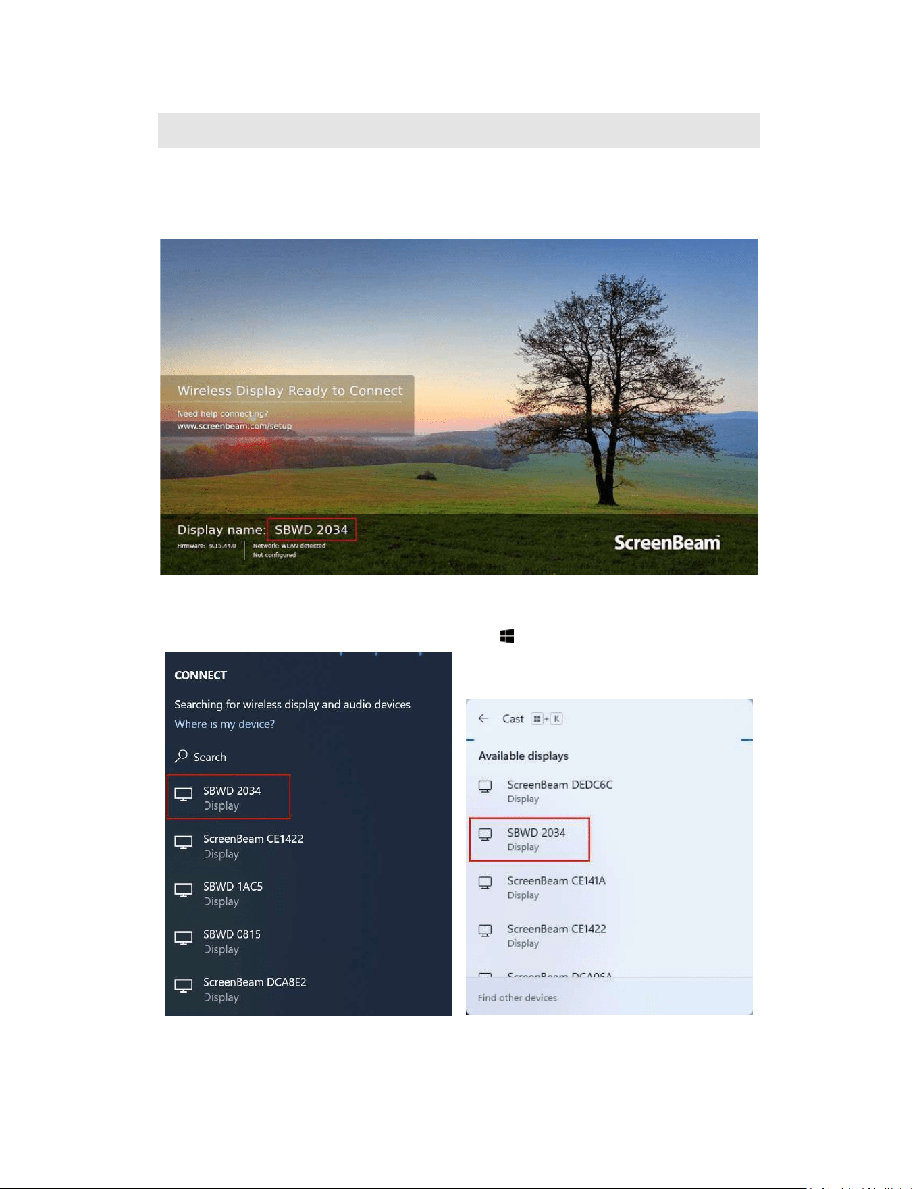Click the "Wireless Display Ready to Connect" banner text

(x=290, y=390)
